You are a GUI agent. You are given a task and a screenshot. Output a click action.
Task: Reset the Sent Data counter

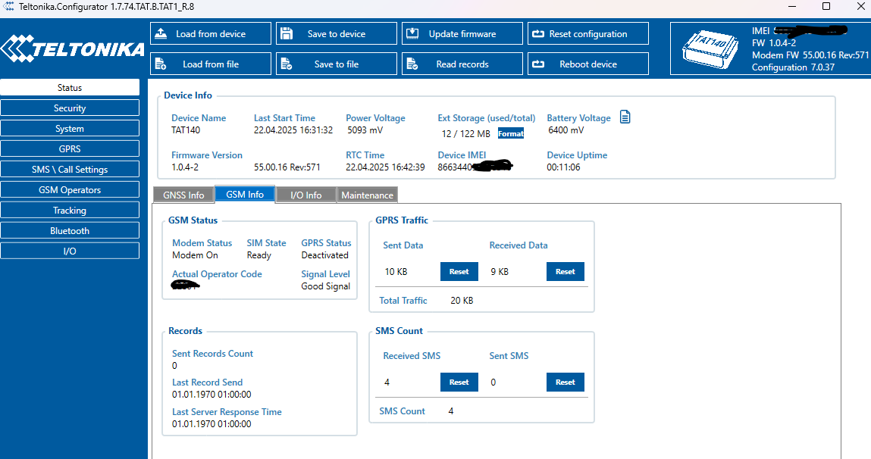point(459,271)
